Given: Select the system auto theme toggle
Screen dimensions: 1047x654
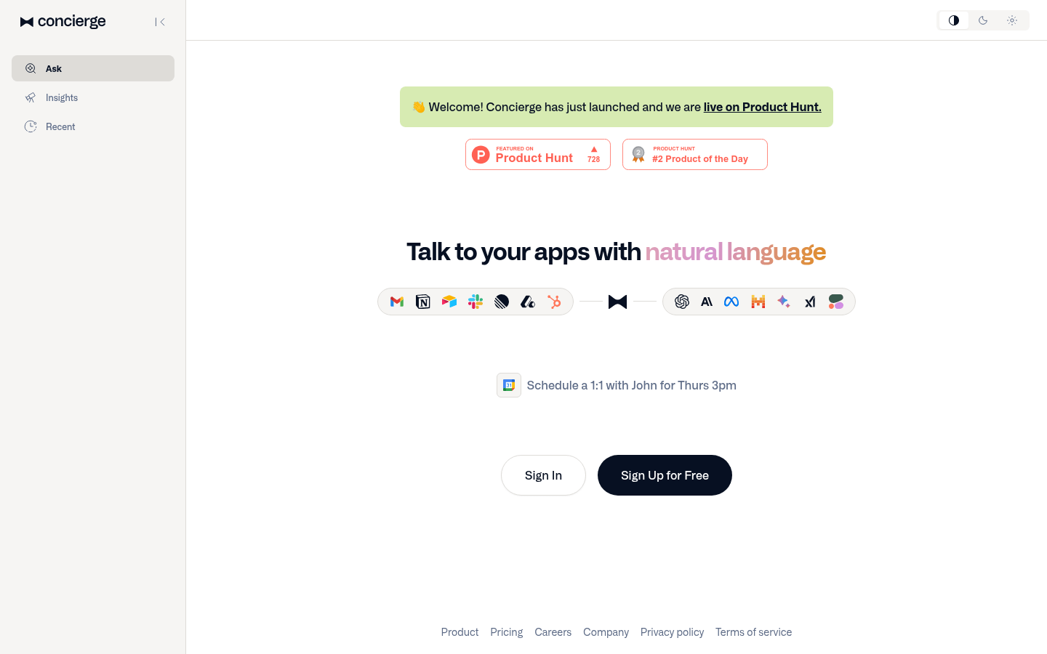Looking at the screenshot, I should [x=954, y=20].
